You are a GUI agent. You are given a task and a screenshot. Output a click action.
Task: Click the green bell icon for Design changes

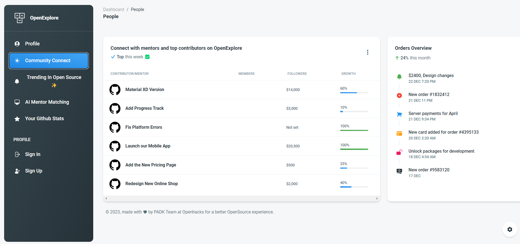(x=399, y=77)
